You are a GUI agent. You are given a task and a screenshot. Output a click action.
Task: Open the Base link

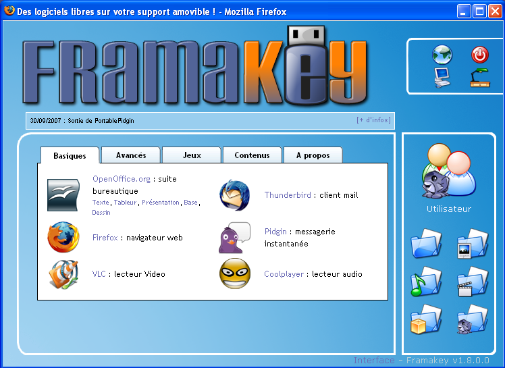(x=190, y=203)
